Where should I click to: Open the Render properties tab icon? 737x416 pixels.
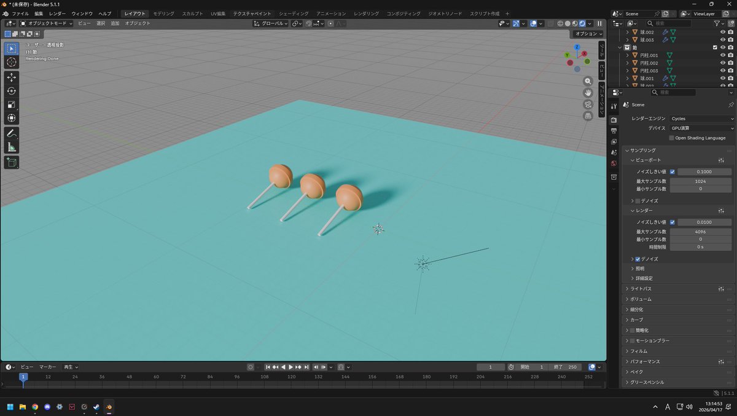(614, 120)
